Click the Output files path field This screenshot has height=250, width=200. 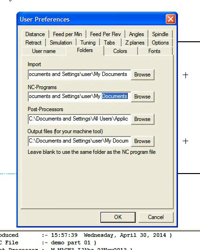tap(79, 141)
